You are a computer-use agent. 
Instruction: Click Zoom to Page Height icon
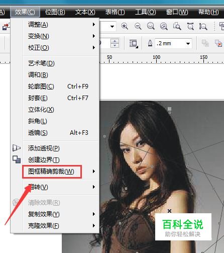[203, 26]
